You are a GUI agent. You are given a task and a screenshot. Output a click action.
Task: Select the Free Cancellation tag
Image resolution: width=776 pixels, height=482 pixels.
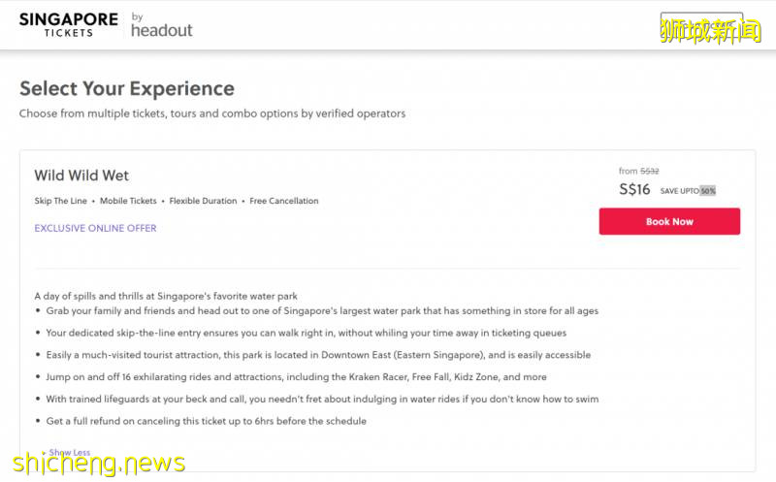point(284,201)
